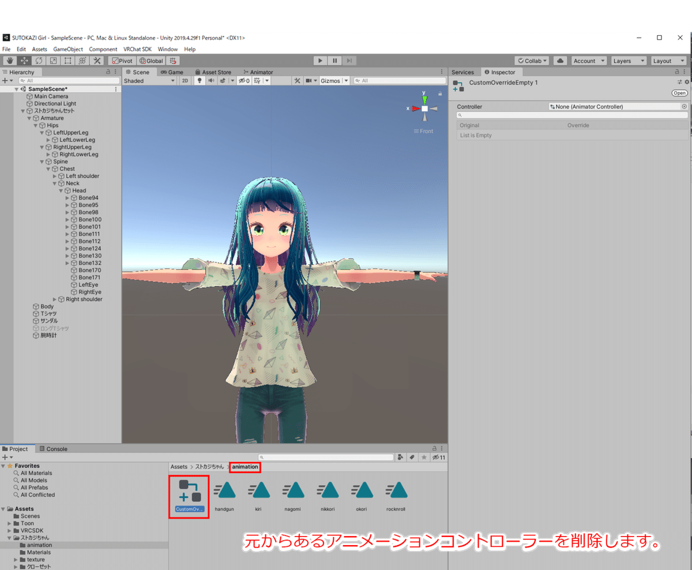692x570 pixels.
Task: Open the Assets menu
Action: click(39, 50)
